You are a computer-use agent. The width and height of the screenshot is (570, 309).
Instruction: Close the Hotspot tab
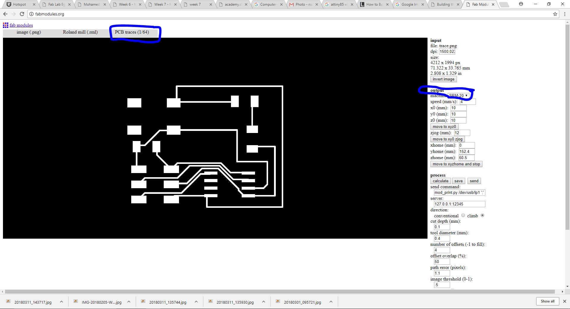tap(34, 4)
